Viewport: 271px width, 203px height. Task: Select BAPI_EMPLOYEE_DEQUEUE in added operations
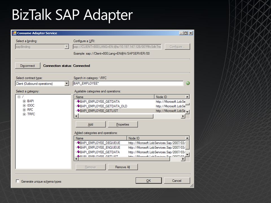pos(100,143)
